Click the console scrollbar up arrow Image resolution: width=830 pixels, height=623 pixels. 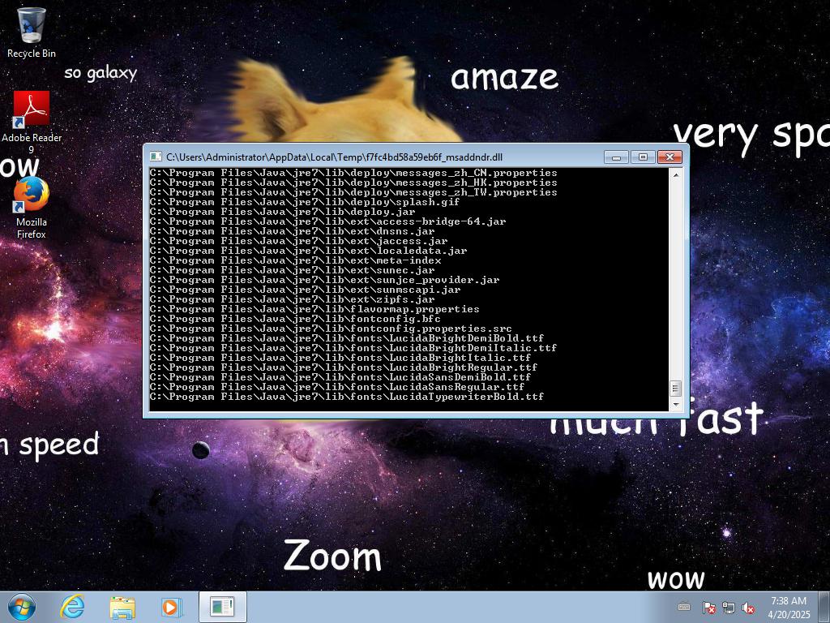(x=675, y=174)
